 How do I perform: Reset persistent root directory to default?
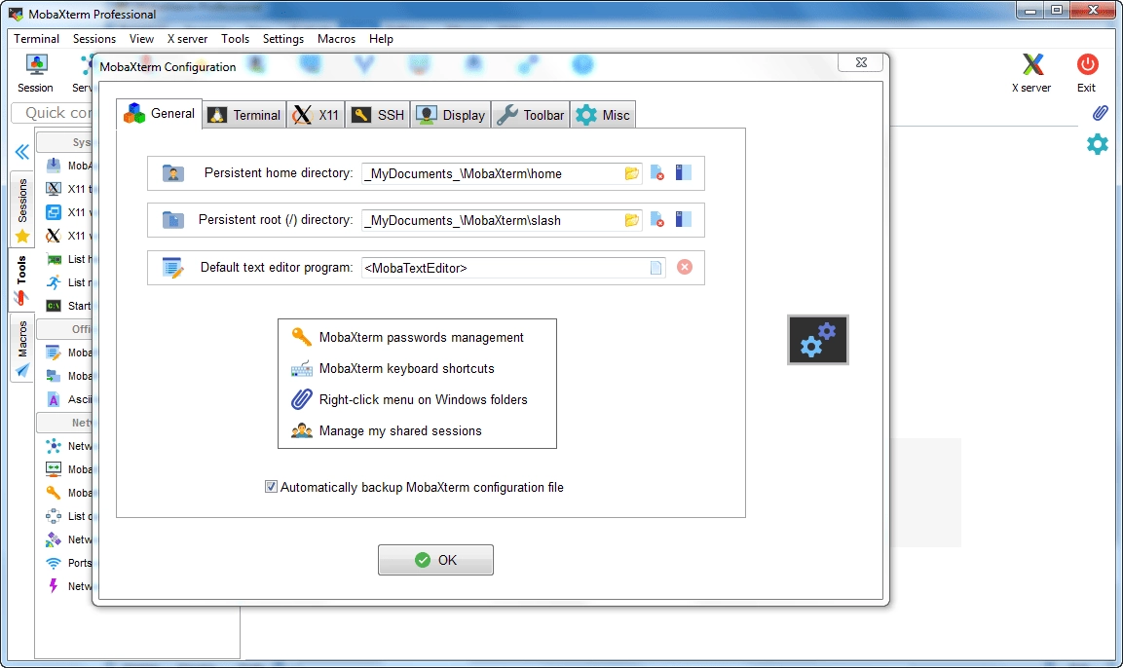tap(656, 220)
